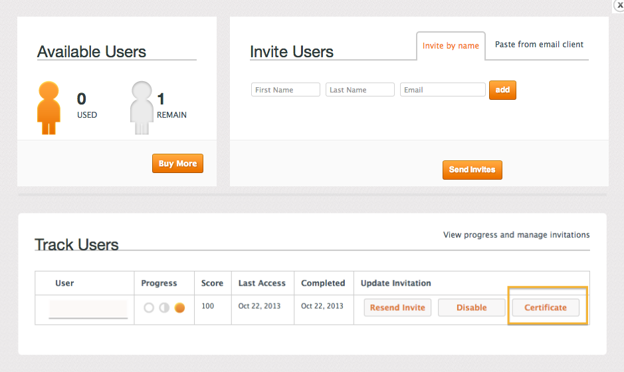Switch to Invite by name tab
This screenshot has width=624, height=372.
tap(451, 46)
